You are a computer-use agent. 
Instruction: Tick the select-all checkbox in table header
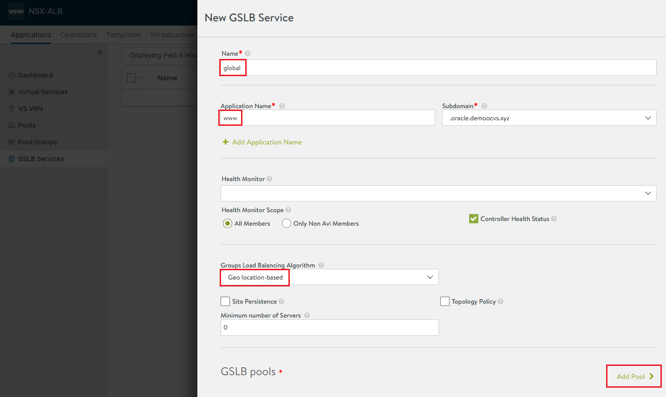(x=131, y=78)
